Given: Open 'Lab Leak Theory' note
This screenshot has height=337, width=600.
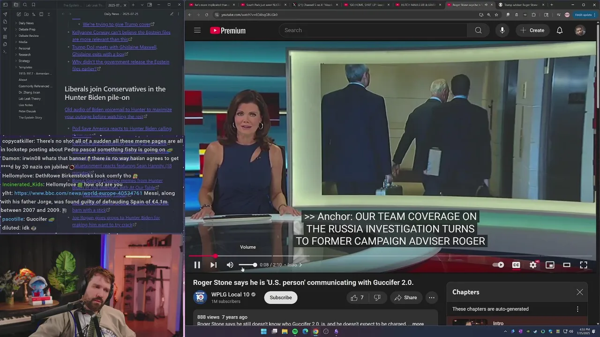Looking at the screenshot, I should click(x=30, y=99).
